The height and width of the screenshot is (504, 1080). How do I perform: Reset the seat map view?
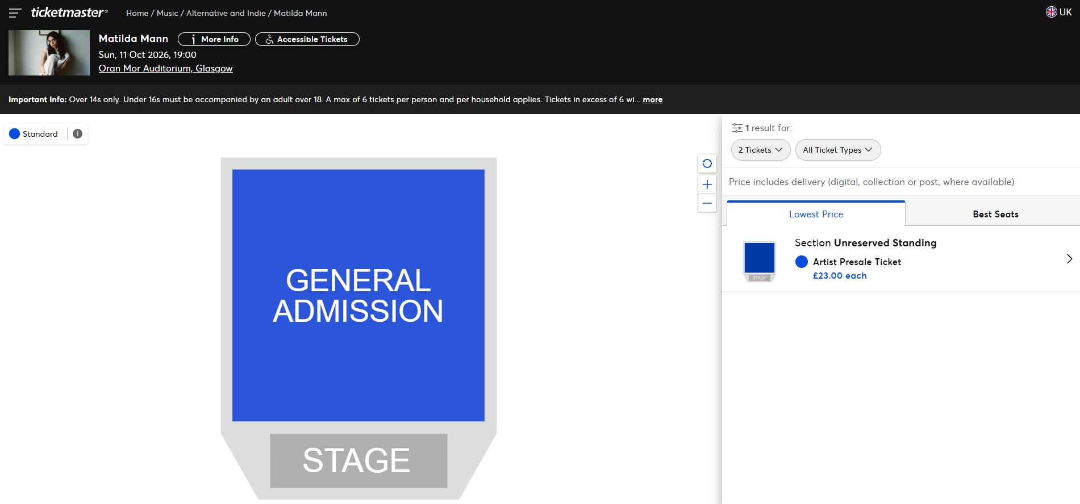[x=707, y=163]
